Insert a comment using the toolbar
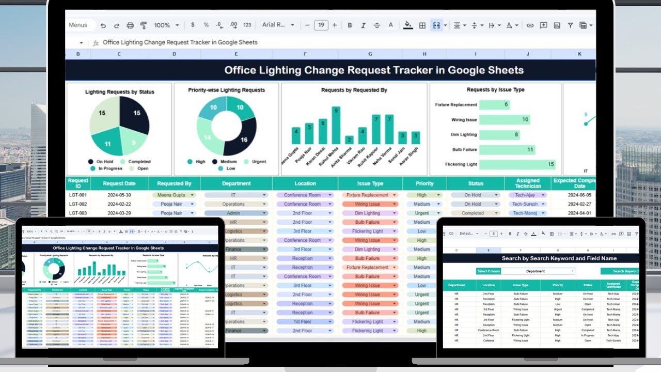661x372 pixels. [x=543, y=25]
